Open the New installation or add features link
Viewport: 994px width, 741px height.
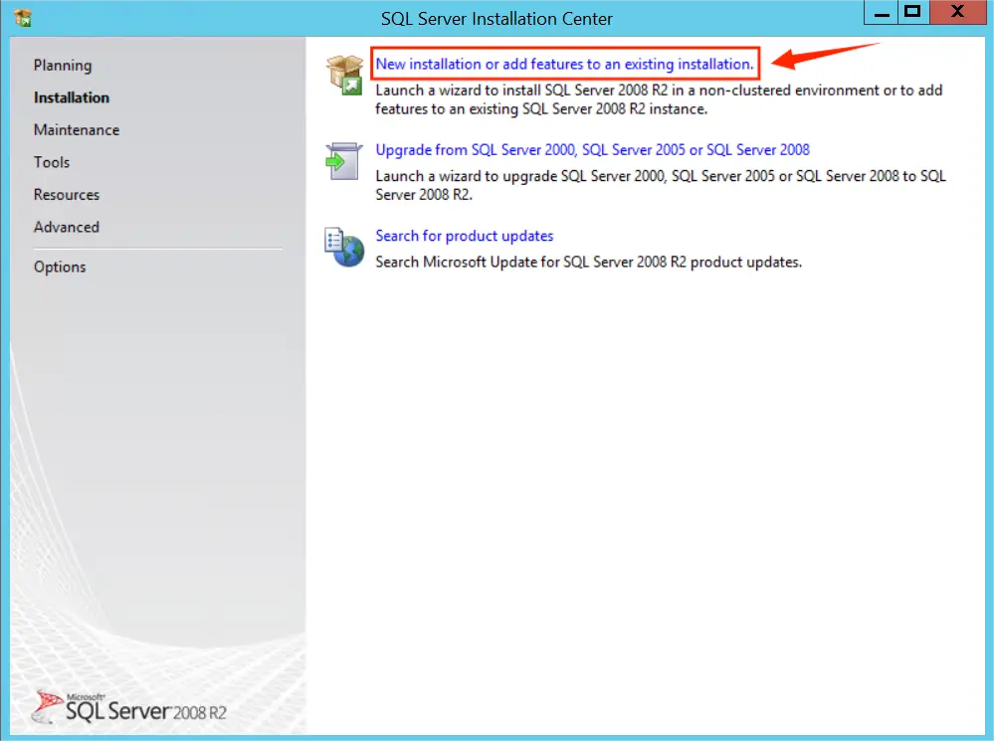[x=564, y=63]
